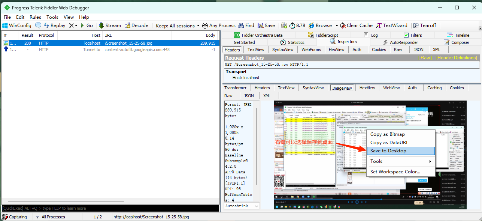The image size is (482, 221).
Task: Toggle Capturing in the status bar
Action: click(x=14, y=217)
